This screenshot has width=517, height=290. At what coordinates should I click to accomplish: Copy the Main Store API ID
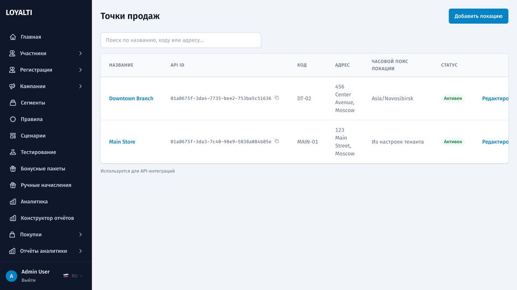click(277, 141)
